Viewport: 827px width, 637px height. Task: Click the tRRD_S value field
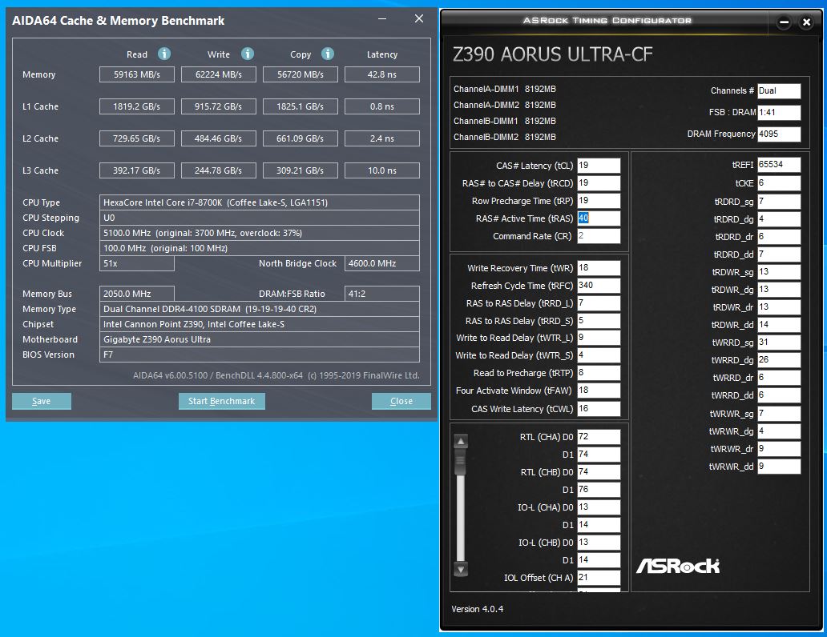(599, 320)
